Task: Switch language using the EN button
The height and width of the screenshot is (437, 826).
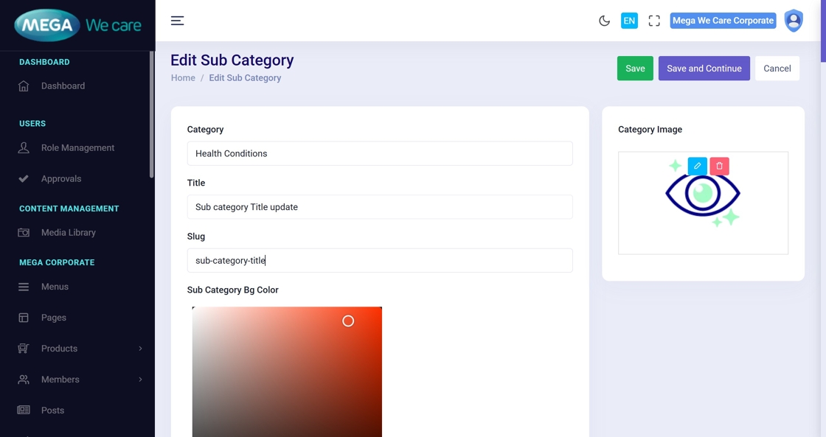Action: [x=629, y=21]
